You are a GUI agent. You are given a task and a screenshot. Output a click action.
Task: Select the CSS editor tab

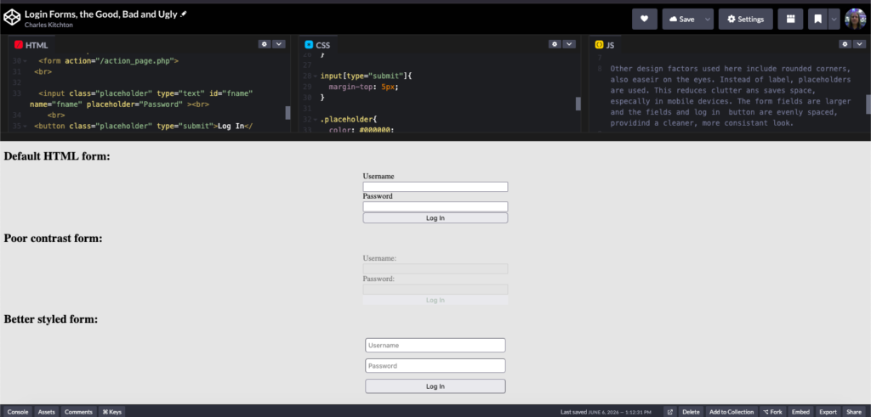coord(318,45)
